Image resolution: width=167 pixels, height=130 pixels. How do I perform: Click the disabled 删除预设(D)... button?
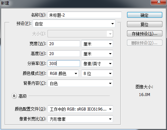click(145, 43)
